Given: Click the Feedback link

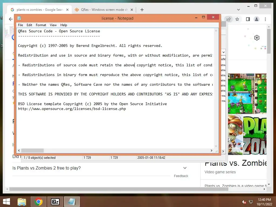Looking at the screenshot, I should (181, 176).
